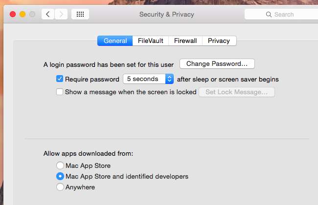Screen dimensions: 318x205
Task: Click the forward navigation arrow
Action: [x=61, y=15]
